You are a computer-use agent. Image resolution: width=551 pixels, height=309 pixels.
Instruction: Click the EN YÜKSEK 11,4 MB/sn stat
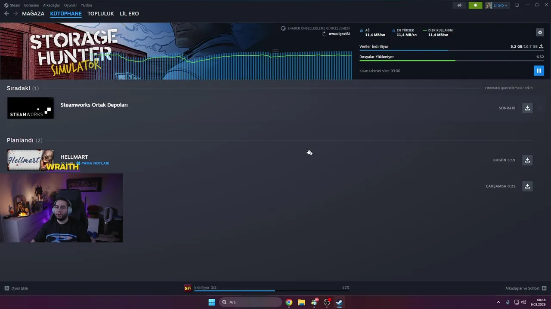[404, 33]
